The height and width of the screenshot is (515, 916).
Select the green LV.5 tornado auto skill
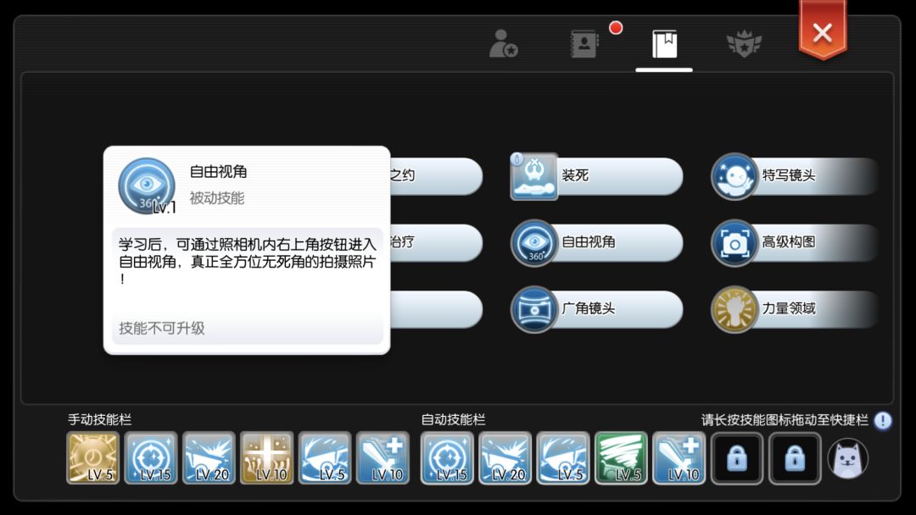tap(621, 458)
